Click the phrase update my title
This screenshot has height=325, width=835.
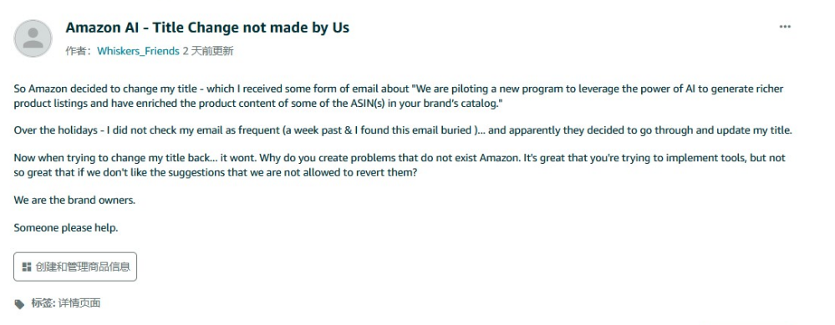click(756, 129)
